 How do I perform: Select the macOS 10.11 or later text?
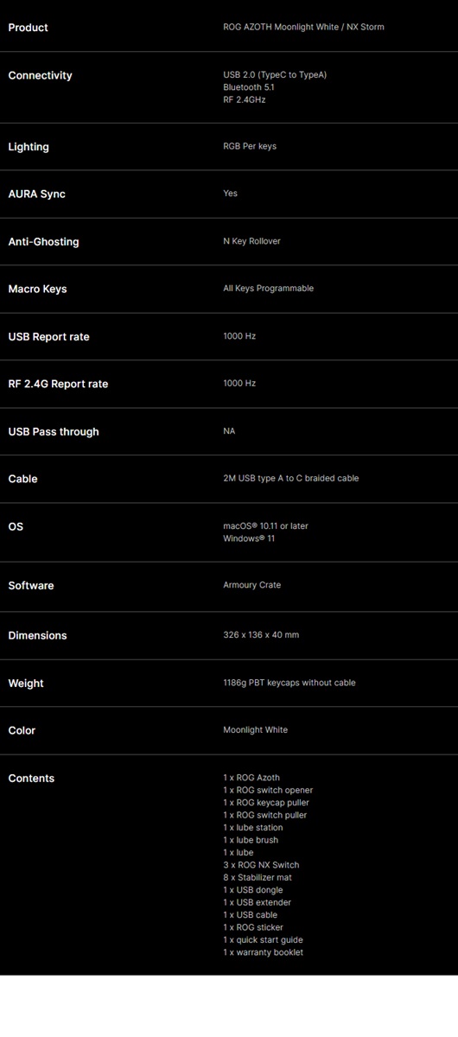pyautogui.click(x=265, y=525)
